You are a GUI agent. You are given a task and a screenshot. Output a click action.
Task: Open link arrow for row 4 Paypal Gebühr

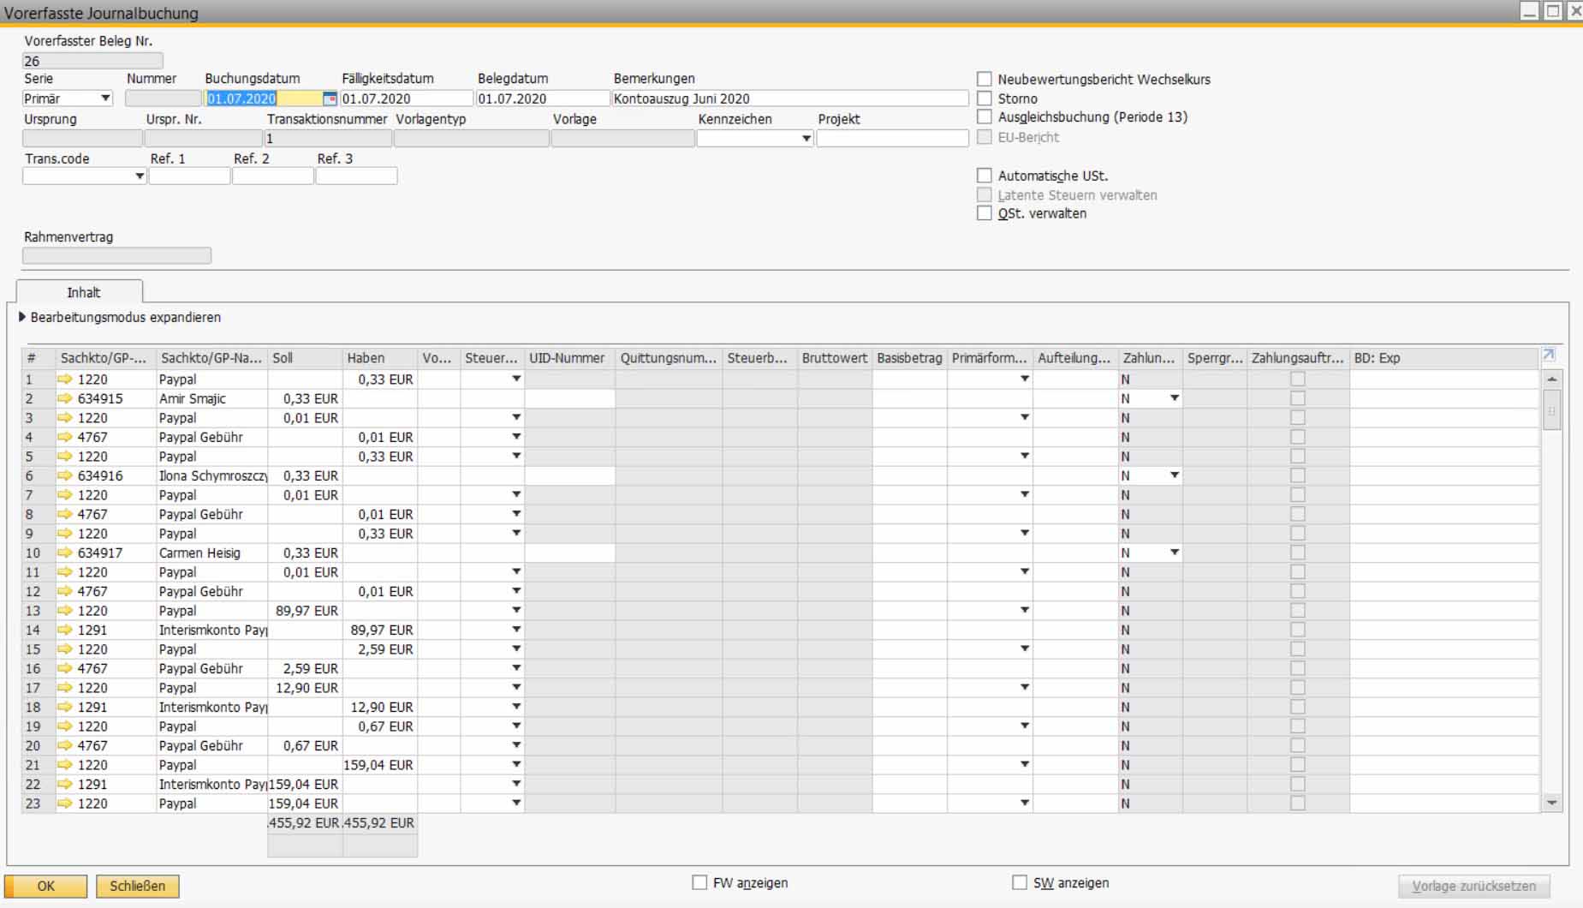65,437
